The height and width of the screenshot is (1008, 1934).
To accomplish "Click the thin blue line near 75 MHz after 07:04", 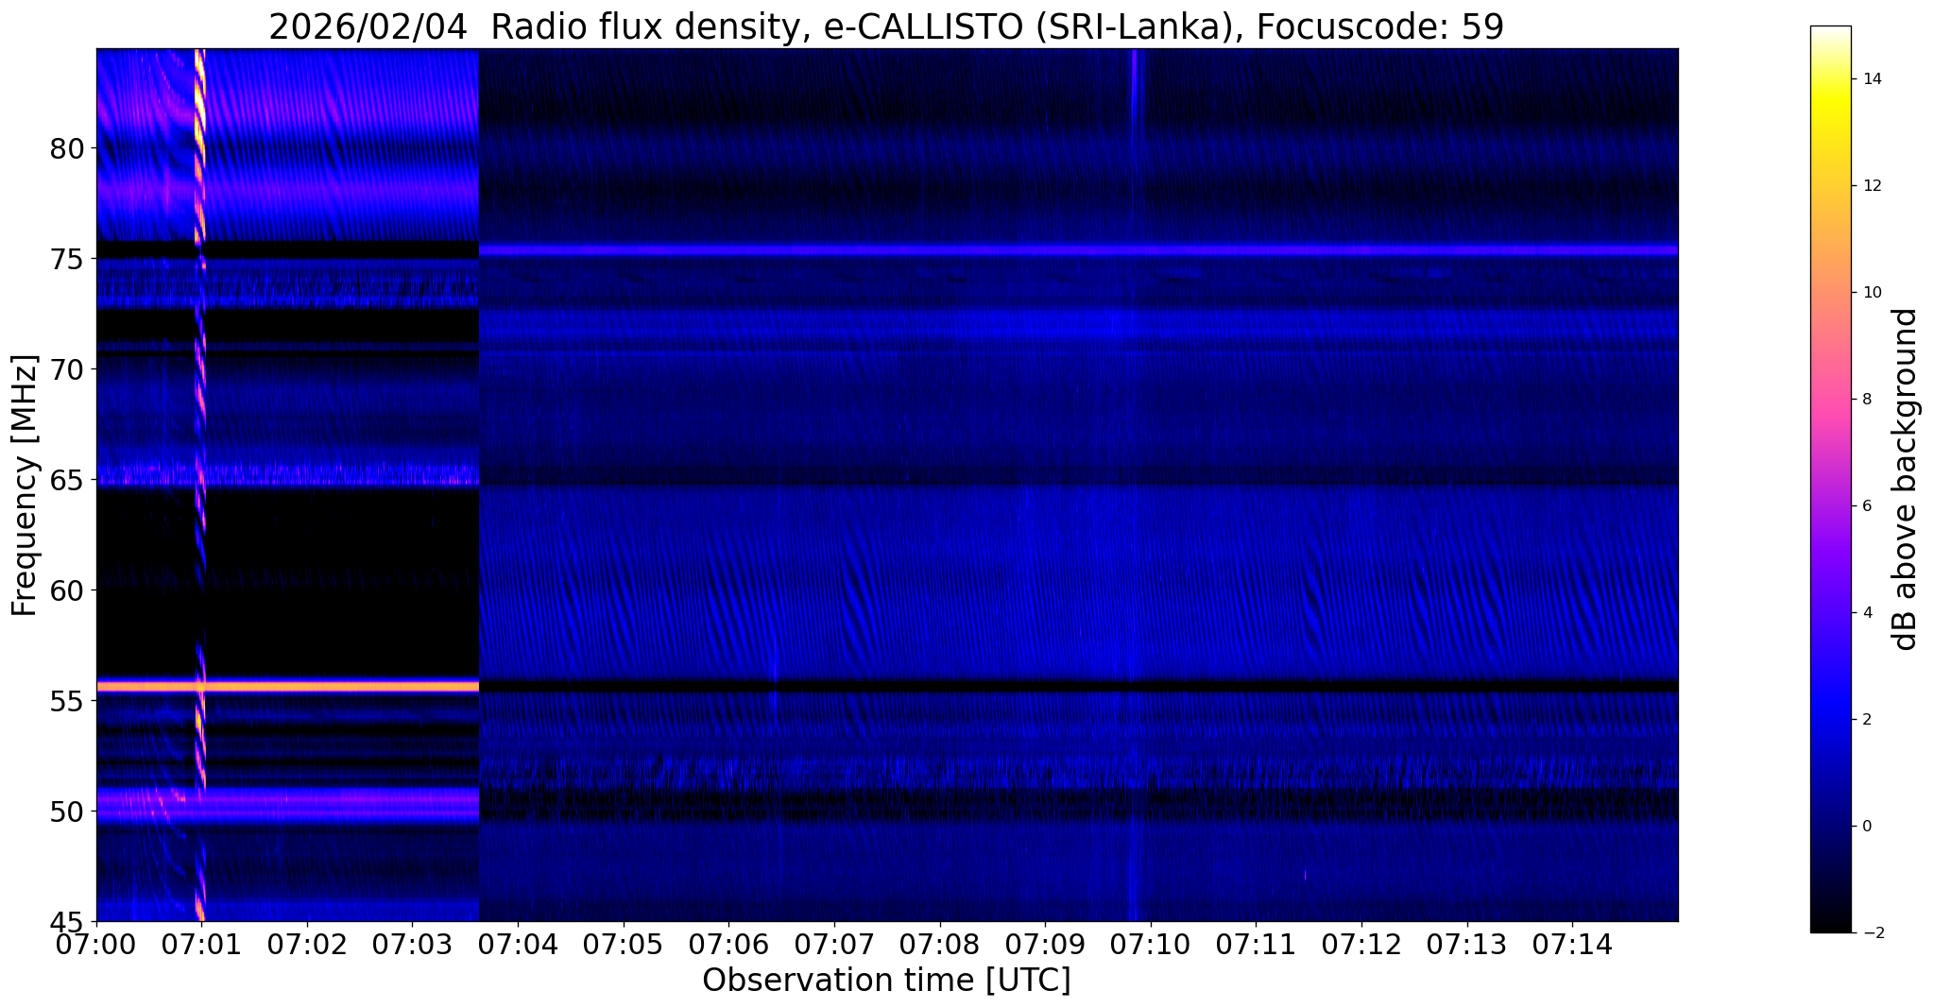I will pos(1078,250).
